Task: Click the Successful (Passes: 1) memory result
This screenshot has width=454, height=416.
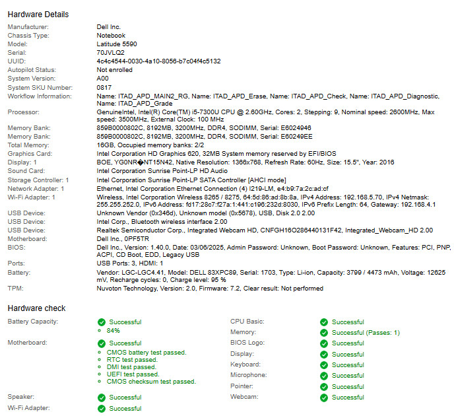Action: [x=366, y=333]
